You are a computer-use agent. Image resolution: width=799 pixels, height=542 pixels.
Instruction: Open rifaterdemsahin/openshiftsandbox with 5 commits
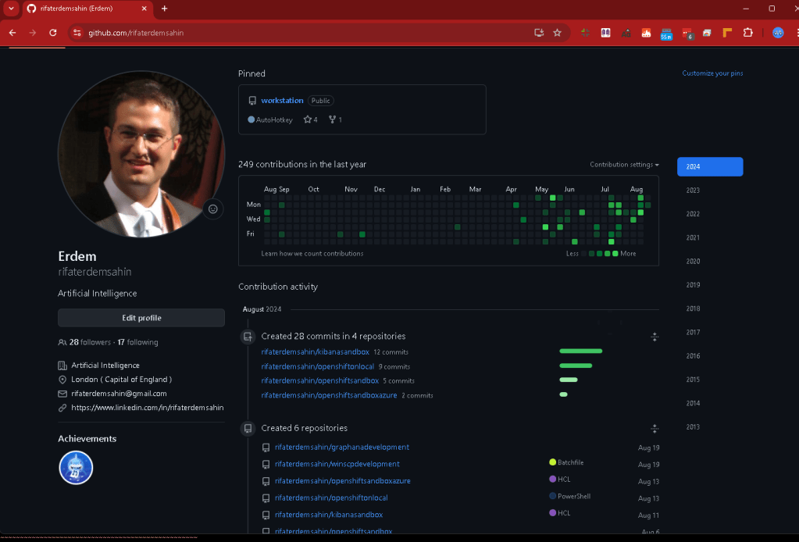[x=320, y=381]
